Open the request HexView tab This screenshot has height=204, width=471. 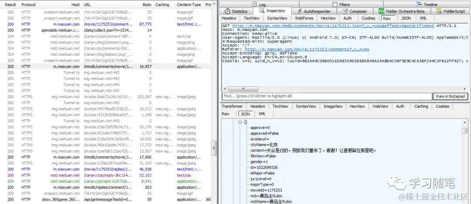[x=328, y=18]
